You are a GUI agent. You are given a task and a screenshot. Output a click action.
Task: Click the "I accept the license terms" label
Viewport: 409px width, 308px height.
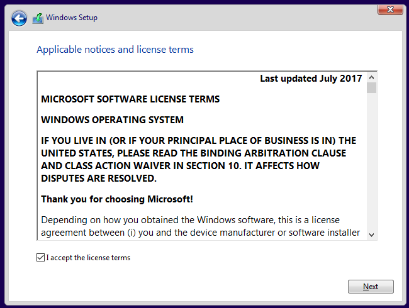click(88, 258)
